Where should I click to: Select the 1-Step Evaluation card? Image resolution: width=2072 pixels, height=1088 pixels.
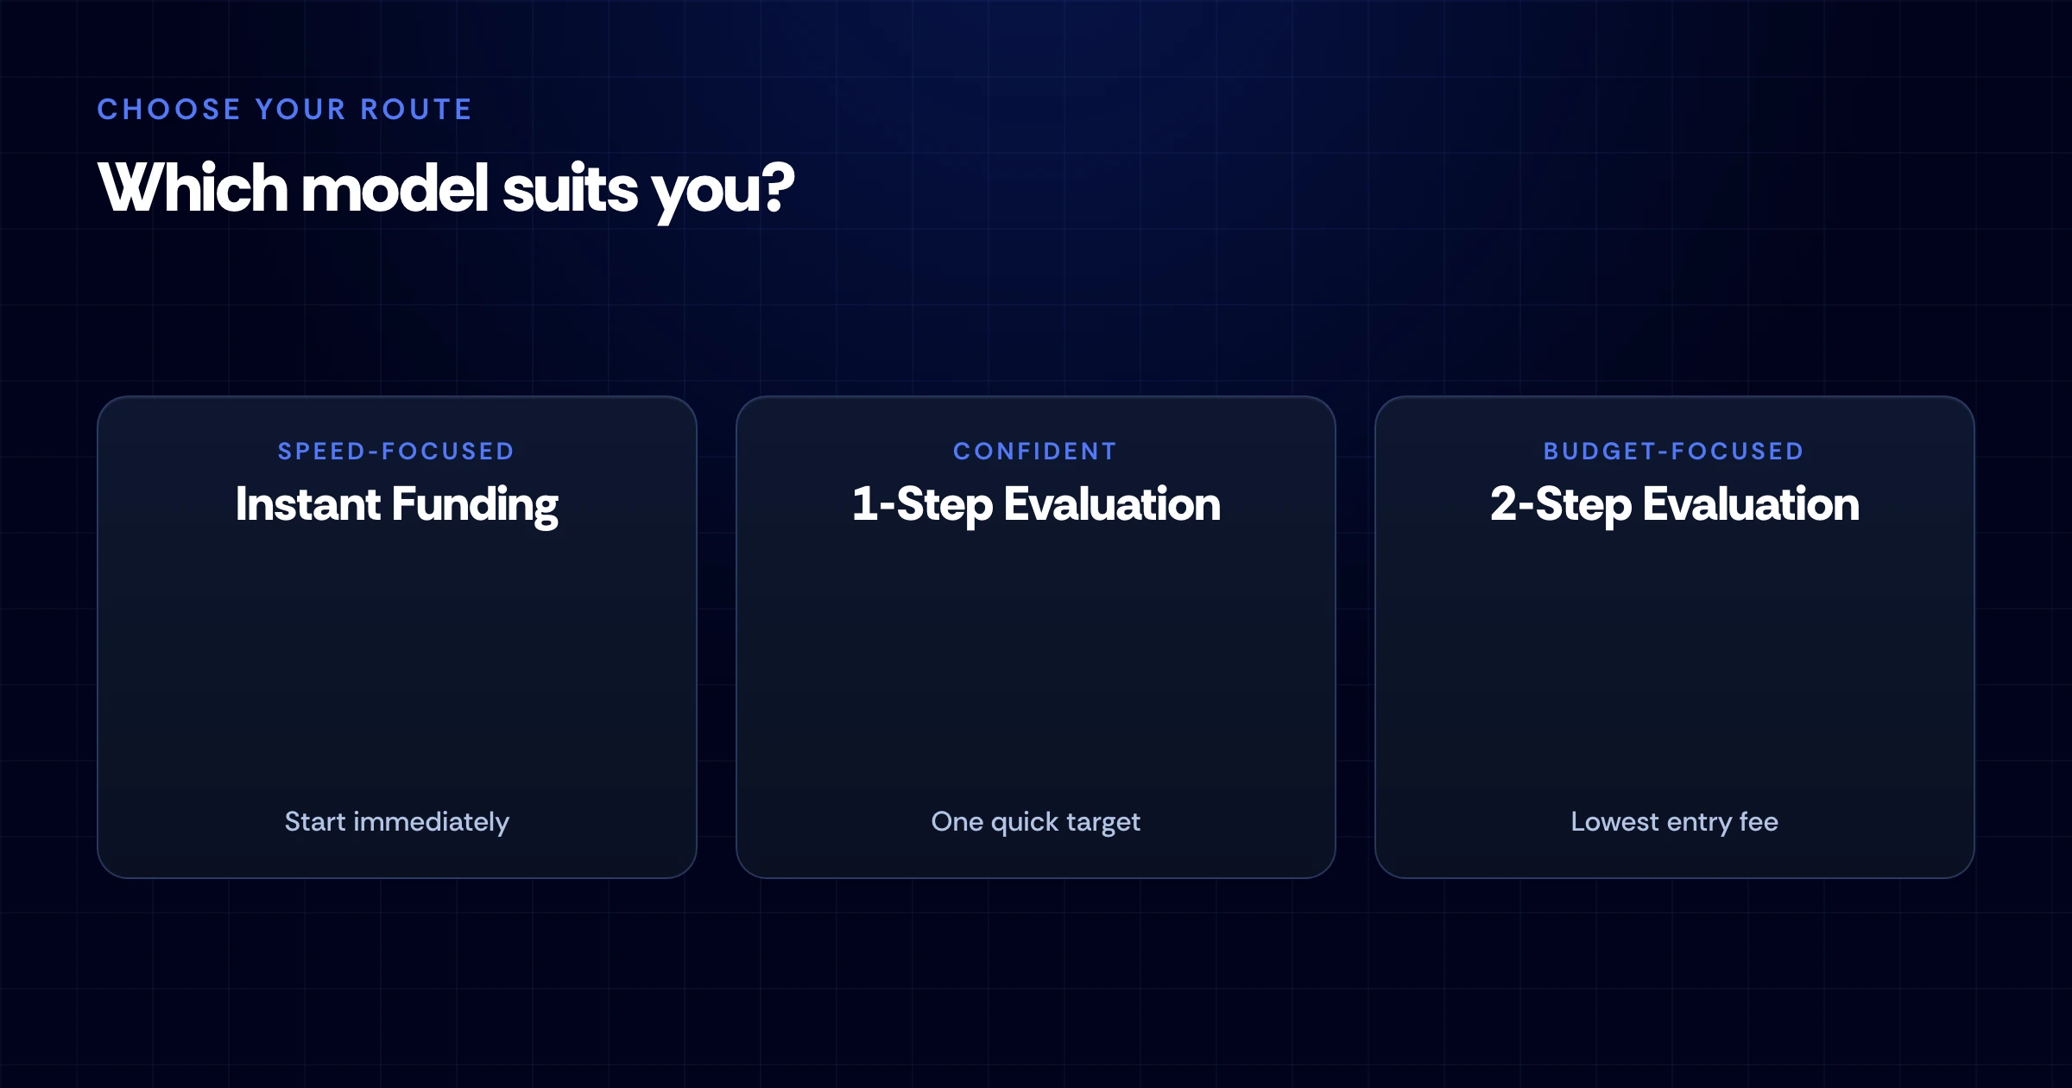(x=1036, y=637)
